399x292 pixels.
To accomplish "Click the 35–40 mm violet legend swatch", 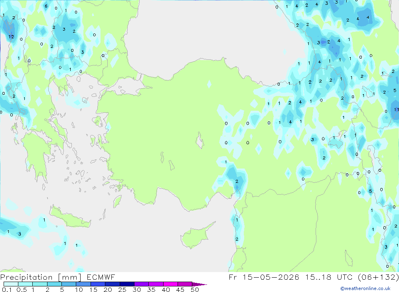I will click(156, 284).
